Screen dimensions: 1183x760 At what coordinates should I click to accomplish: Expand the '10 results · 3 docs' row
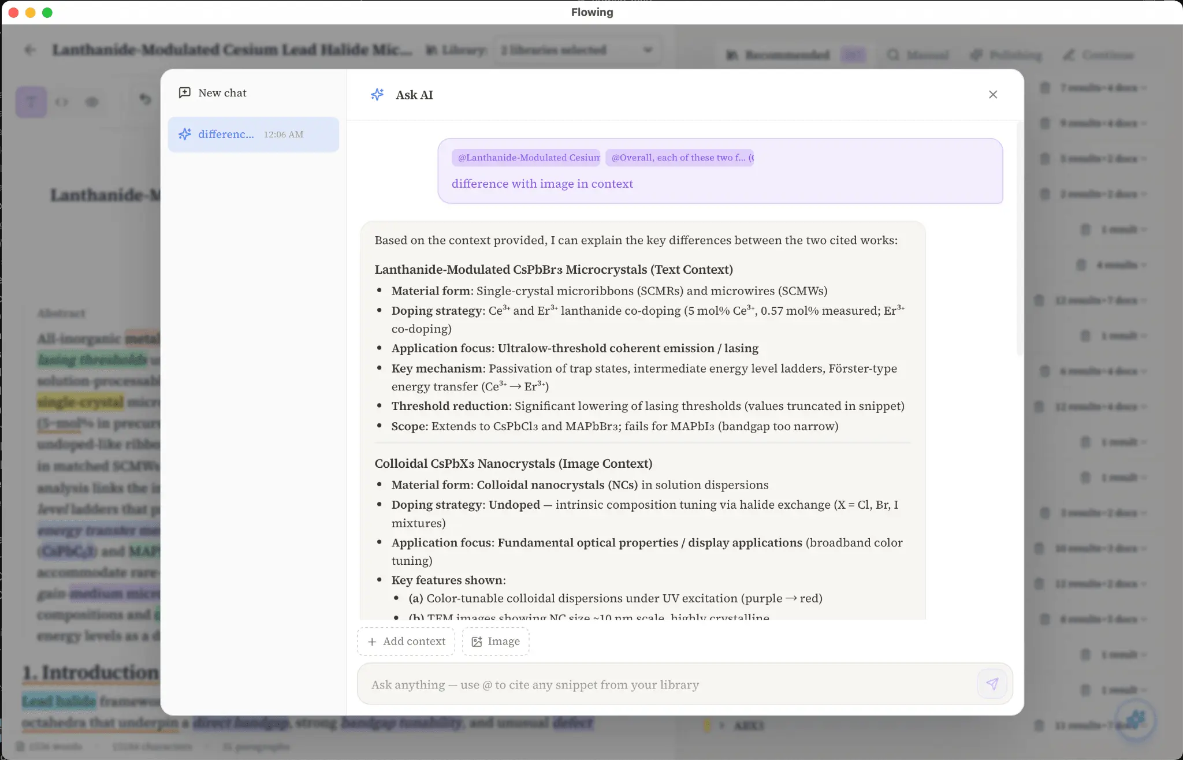pyautogui.click(x=1100, y=548)
